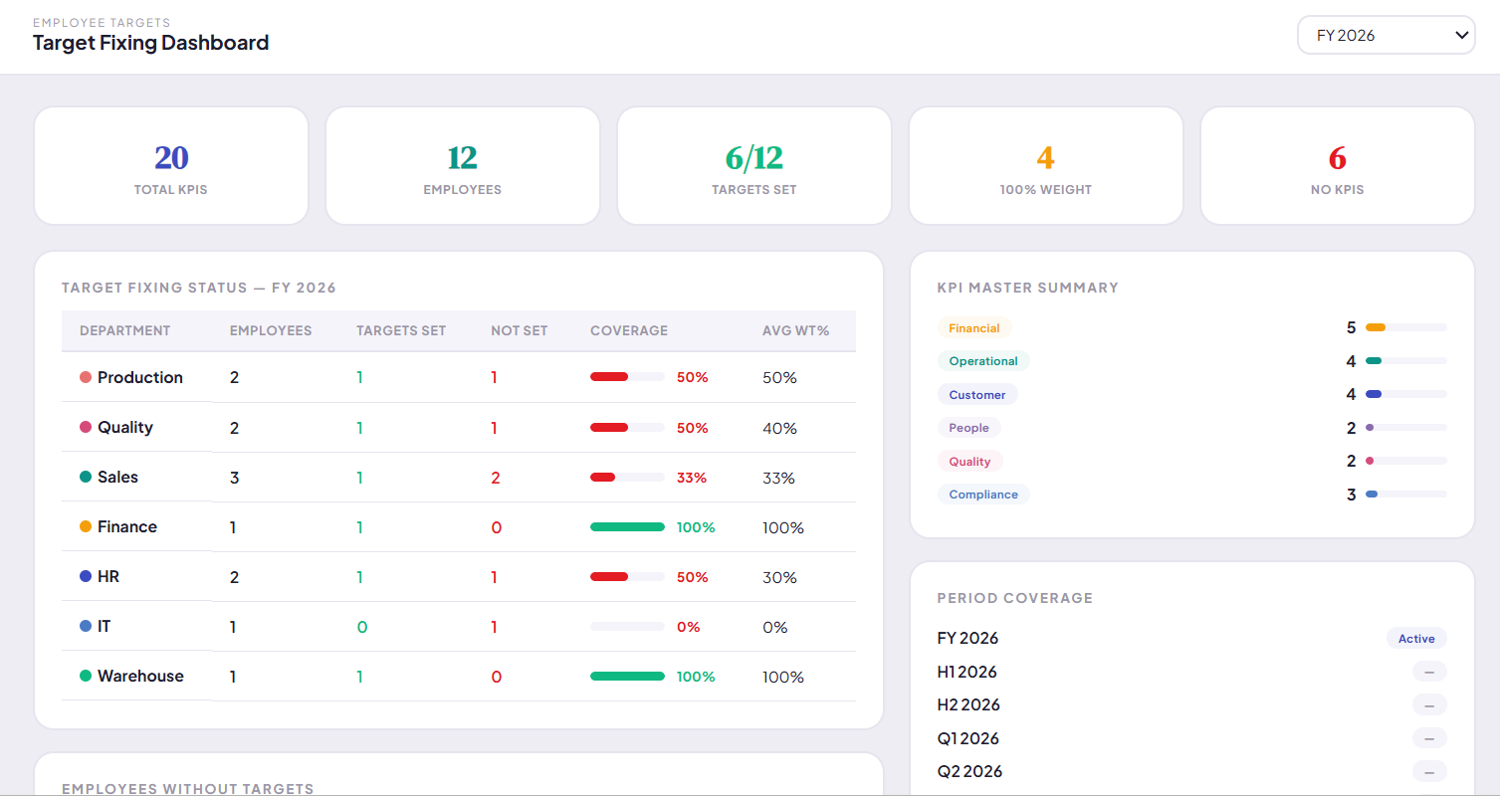Screen dimensions: 1500x796
Task: Click the Department column header
Action: click(x=125, y=330)
